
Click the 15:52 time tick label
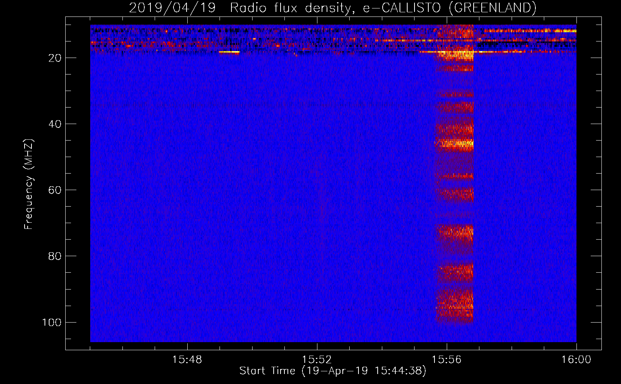coord(317,360)
